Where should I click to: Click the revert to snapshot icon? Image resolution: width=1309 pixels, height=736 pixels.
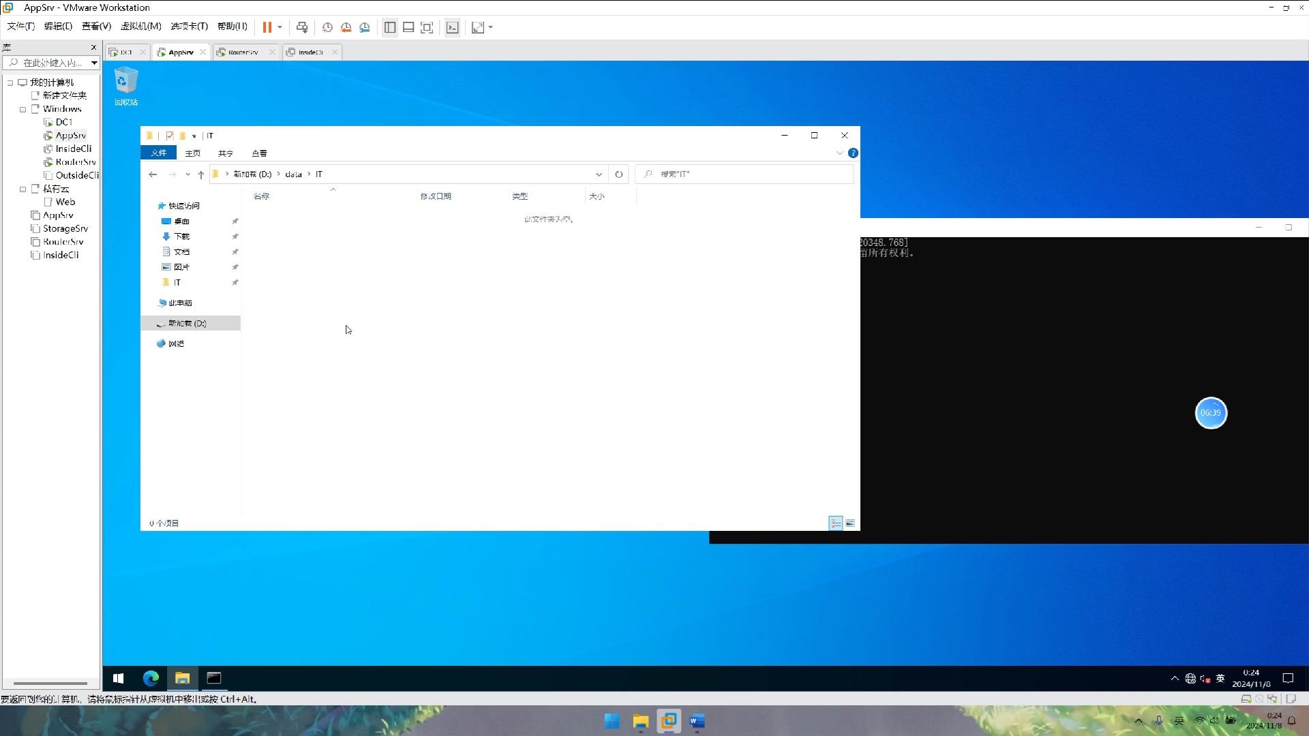pyautogui.click(x=346, y=27)
